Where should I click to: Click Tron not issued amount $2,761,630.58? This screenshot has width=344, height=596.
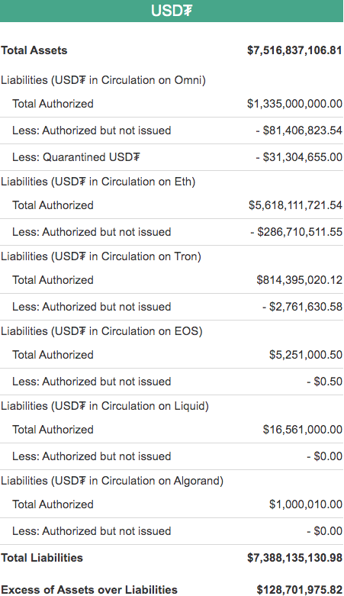(x=302, y=307)
